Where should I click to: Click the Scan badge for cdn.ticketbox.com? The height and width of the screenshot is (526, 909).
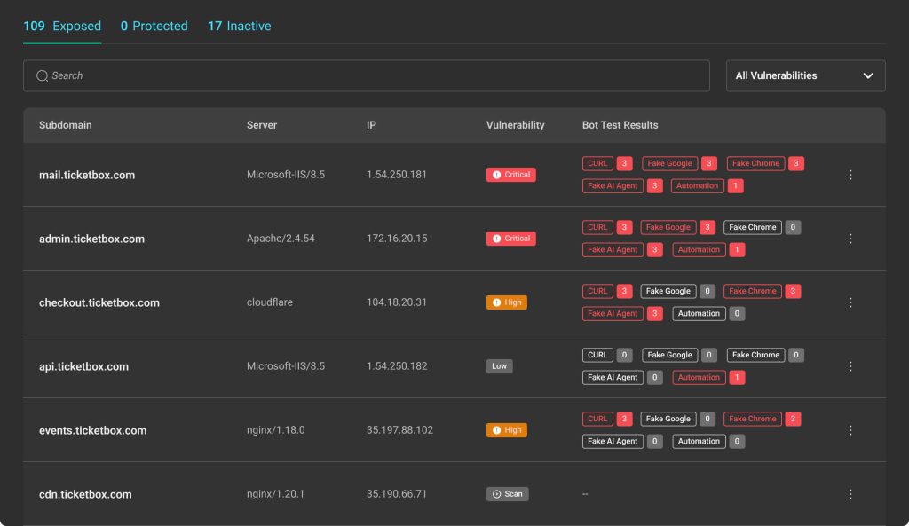(x=507, y=494)
